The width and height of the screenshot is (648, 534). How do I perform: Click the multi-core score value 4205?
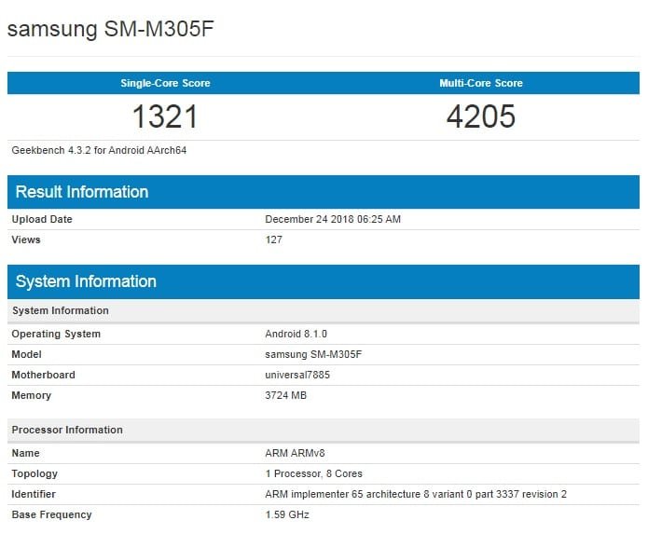[480, 116]
